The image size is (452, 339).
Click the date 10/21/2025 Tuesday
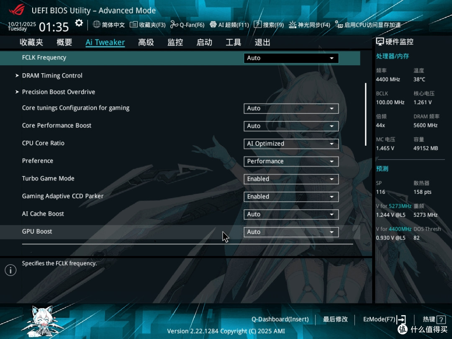(x=22, y=26)
